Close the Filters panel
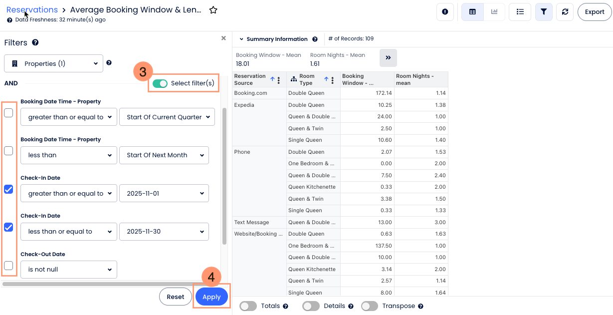Image resolution: width=613 pixels, height=315 pixels. click(x=223, y=38)
